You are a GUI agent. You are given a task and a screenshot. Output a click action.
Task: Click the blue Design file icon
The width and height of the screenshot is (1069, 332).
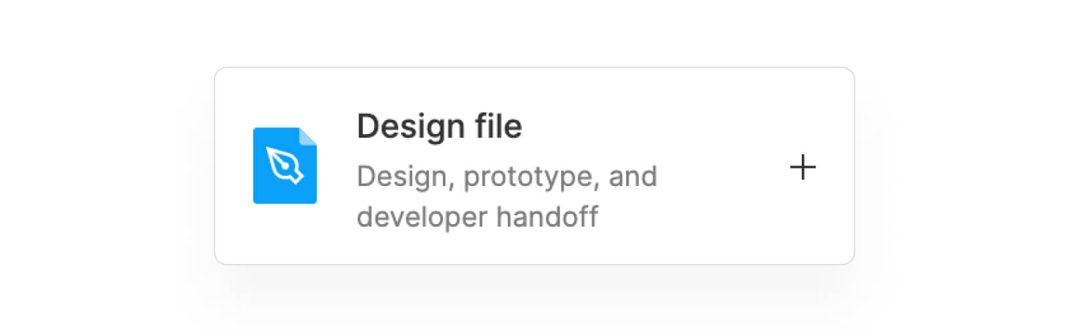285,165
